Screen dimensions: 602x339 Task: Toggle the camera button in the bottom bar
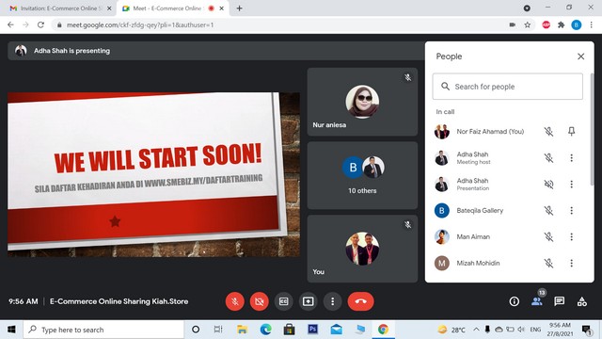tap(260, 301)
